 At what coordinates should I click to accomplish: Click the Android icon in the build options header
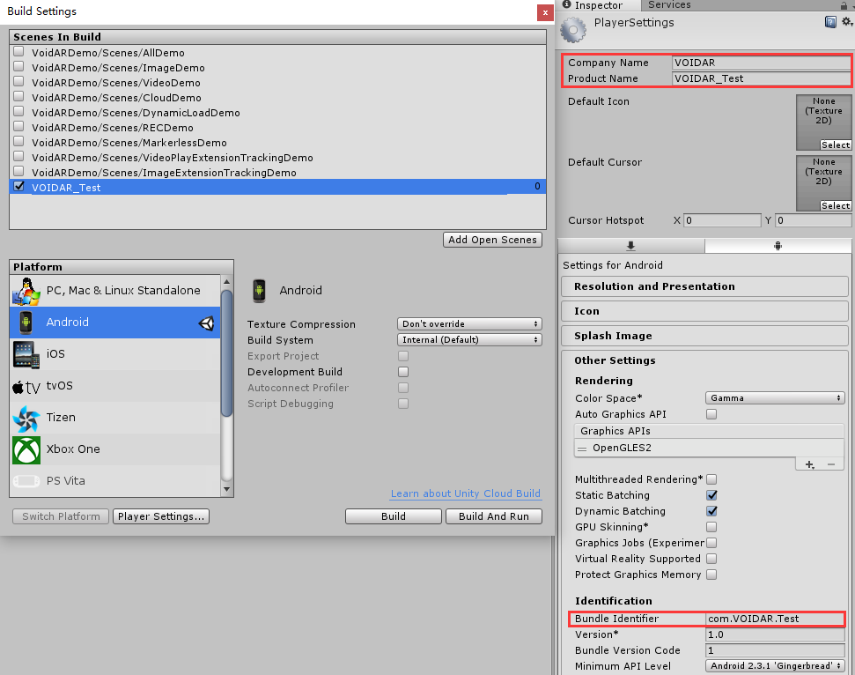point(260,290)
